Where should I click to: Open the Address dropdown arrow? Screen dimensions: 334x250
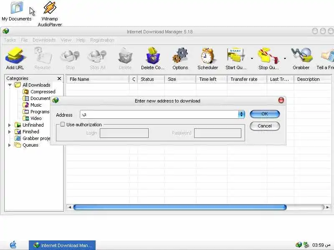[241, 114]
